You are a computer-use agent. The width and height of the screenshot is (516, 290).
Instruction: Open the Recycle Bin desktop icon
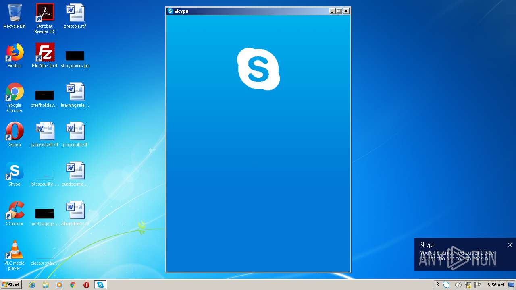point(15,16)
